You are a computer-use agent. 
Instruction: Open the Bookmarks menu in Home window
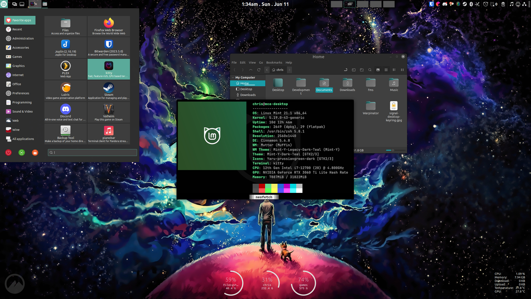(x=274, y=63)
